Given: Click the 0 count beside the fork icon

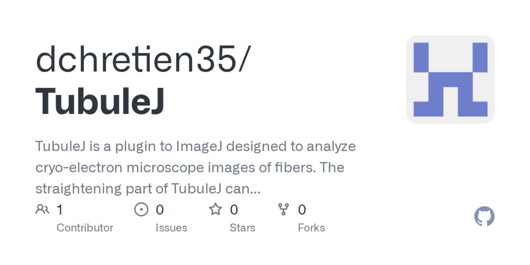Looking at the screenshot, I should click(302, 210).
